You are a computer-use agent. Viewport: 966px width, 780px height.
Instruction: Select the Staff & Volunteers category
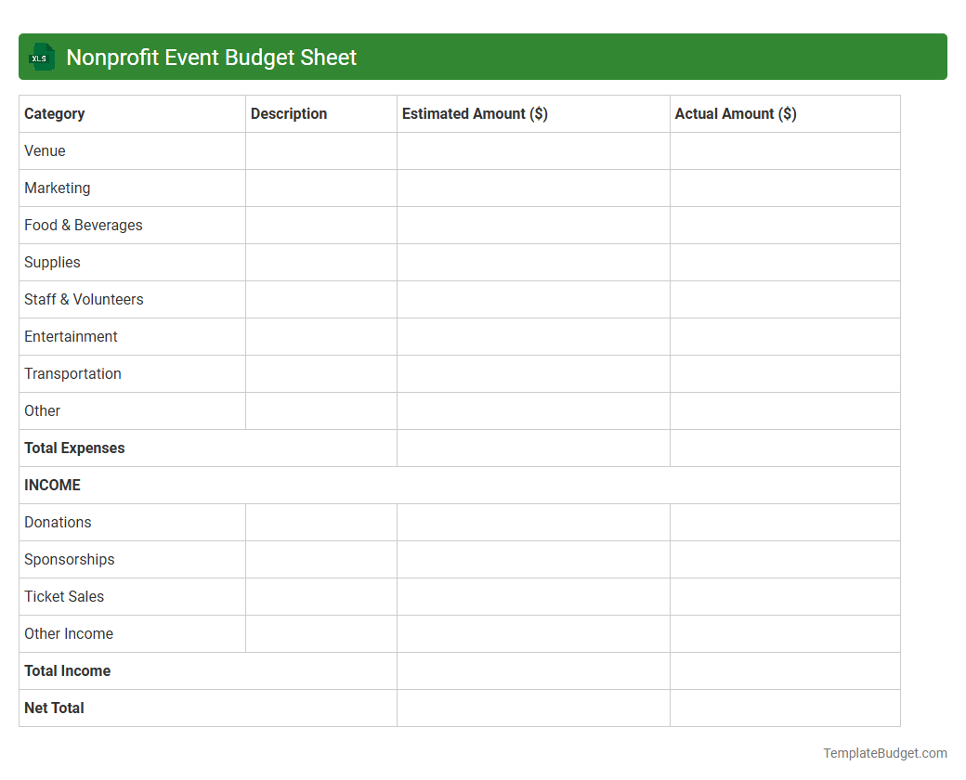(x=84, y=299)
